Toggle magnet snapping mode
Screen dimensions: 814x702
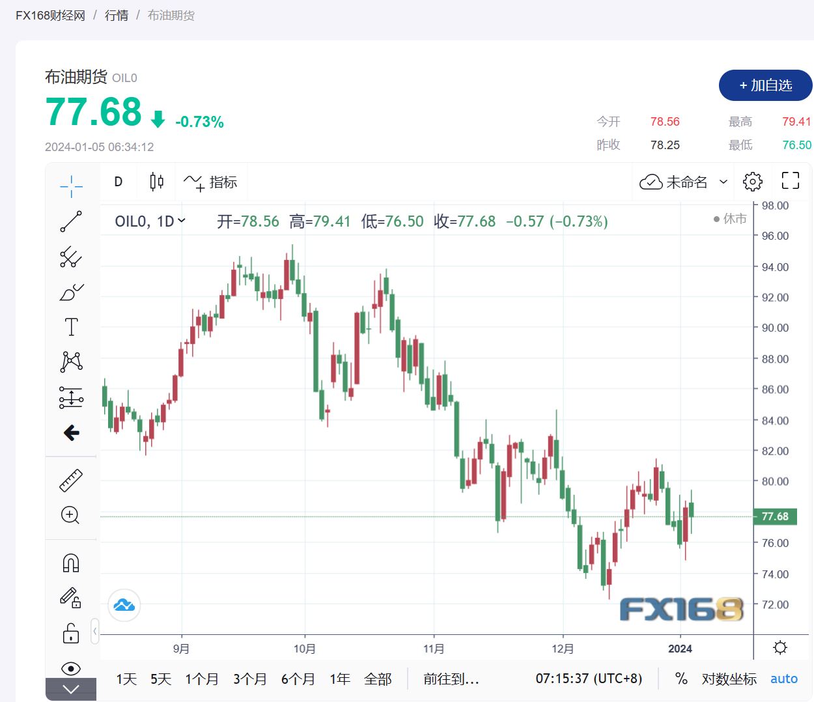click(71, 563)
